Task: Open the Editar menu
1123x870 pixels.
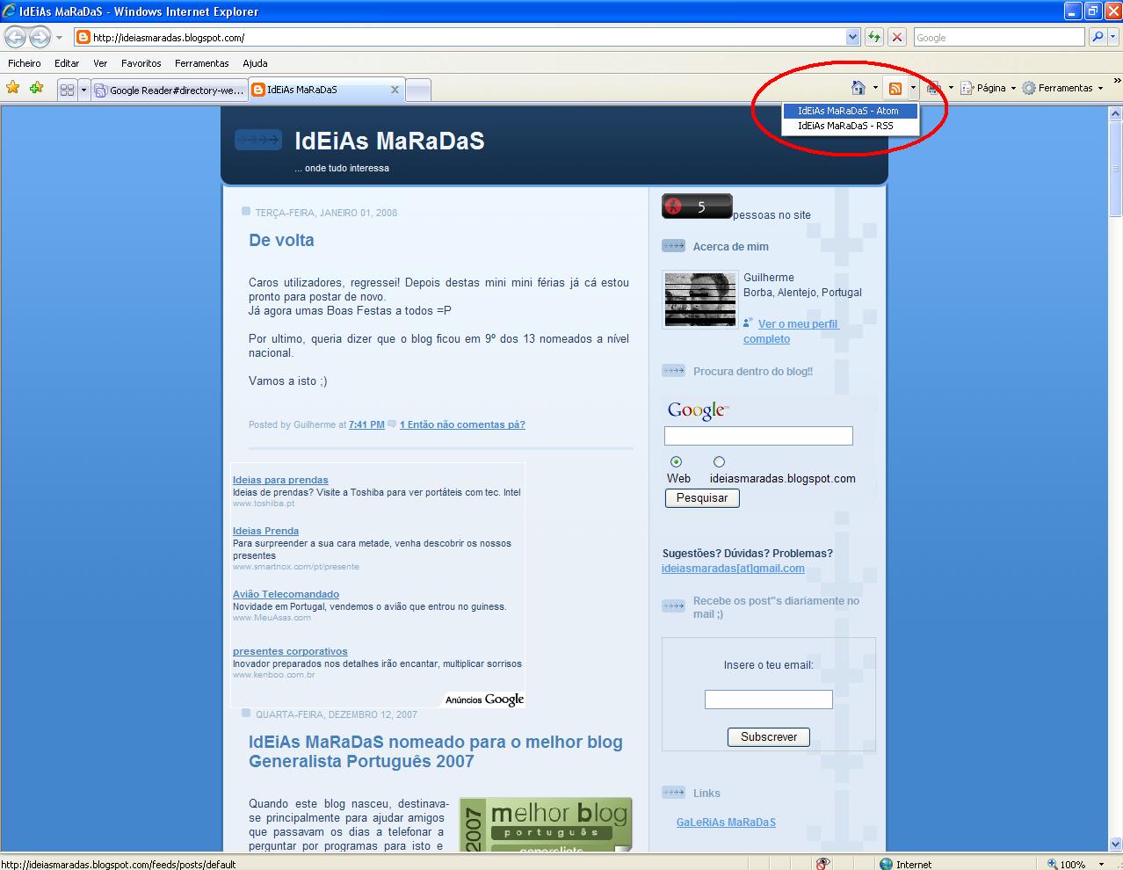Action: (x=67, y=63)
